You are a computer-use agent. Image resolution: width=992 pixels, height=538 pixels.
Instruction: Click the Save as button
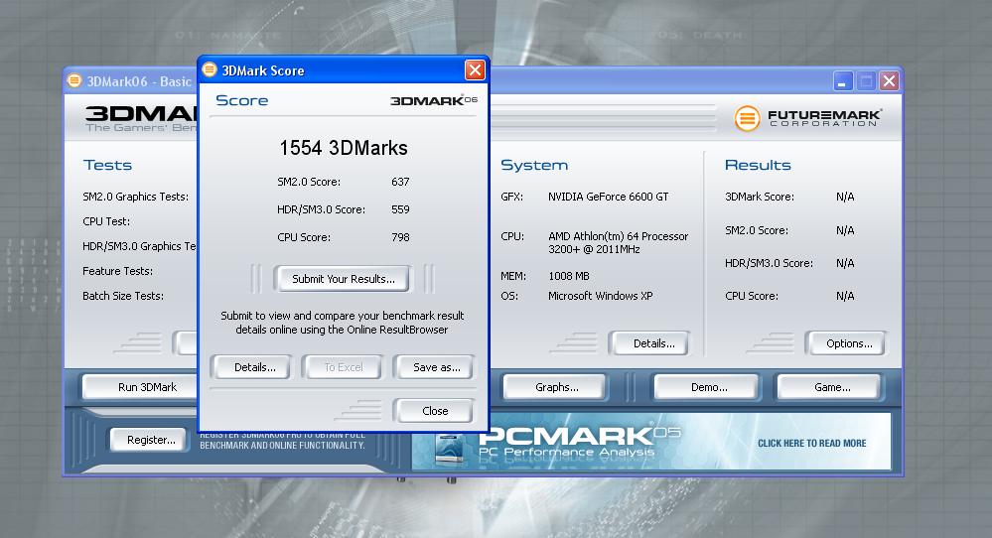click(434, 367)
